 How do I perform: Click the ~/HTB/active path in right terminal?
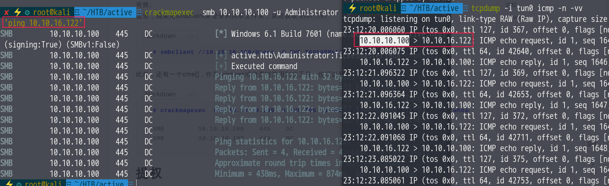[434, 8]
